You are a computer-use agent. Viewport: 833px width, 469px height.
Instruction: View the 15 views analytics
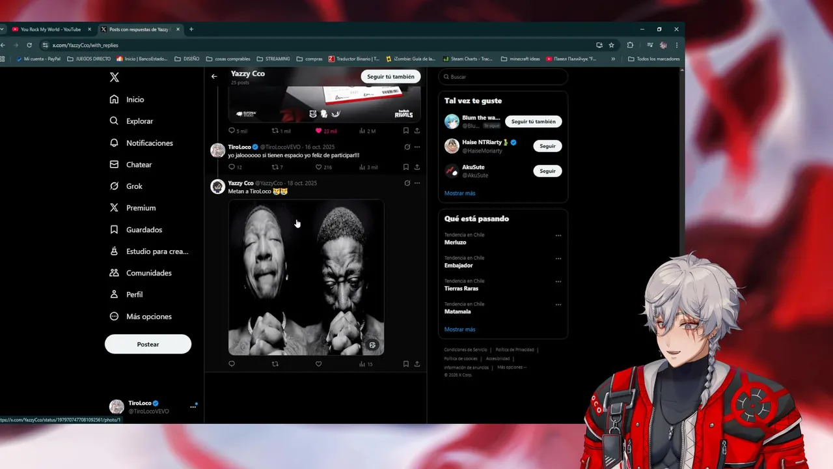click(366, 364)
